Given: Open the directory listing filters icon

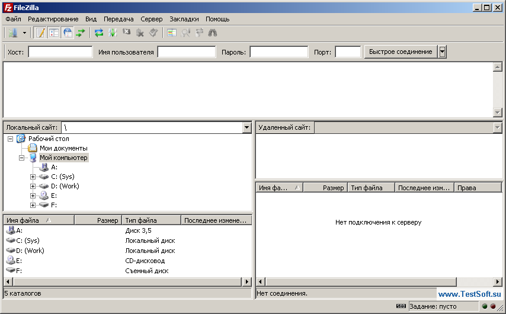Looking at the screenshot, I should click(x=172, y=33).
